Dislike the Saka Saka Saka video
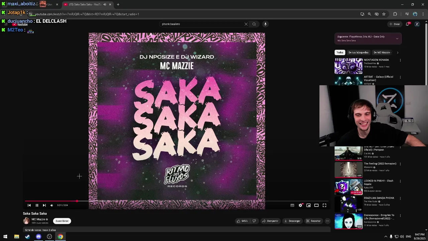This screenshot has width=428, height=241. point(254,221)
